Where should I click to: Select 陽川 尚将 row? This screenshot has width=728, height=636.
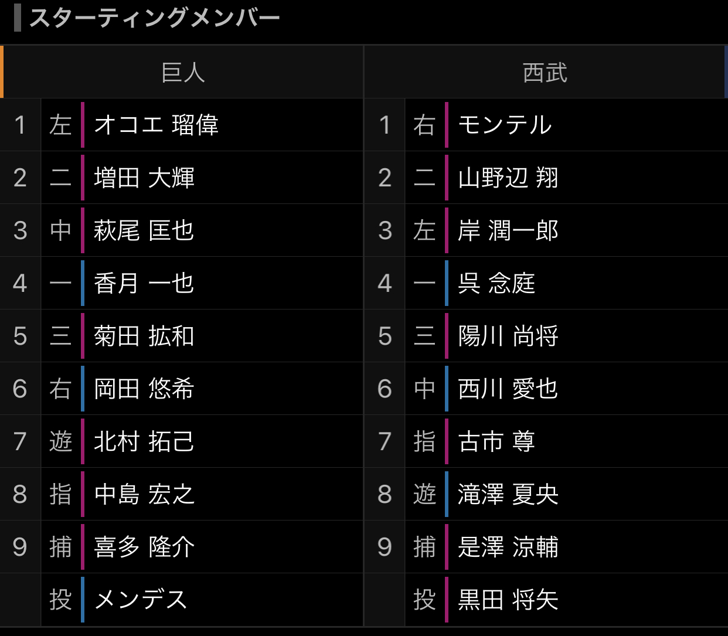(508, 336)
